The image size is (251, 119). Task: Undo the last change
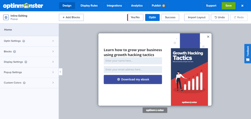click(220, 18)
